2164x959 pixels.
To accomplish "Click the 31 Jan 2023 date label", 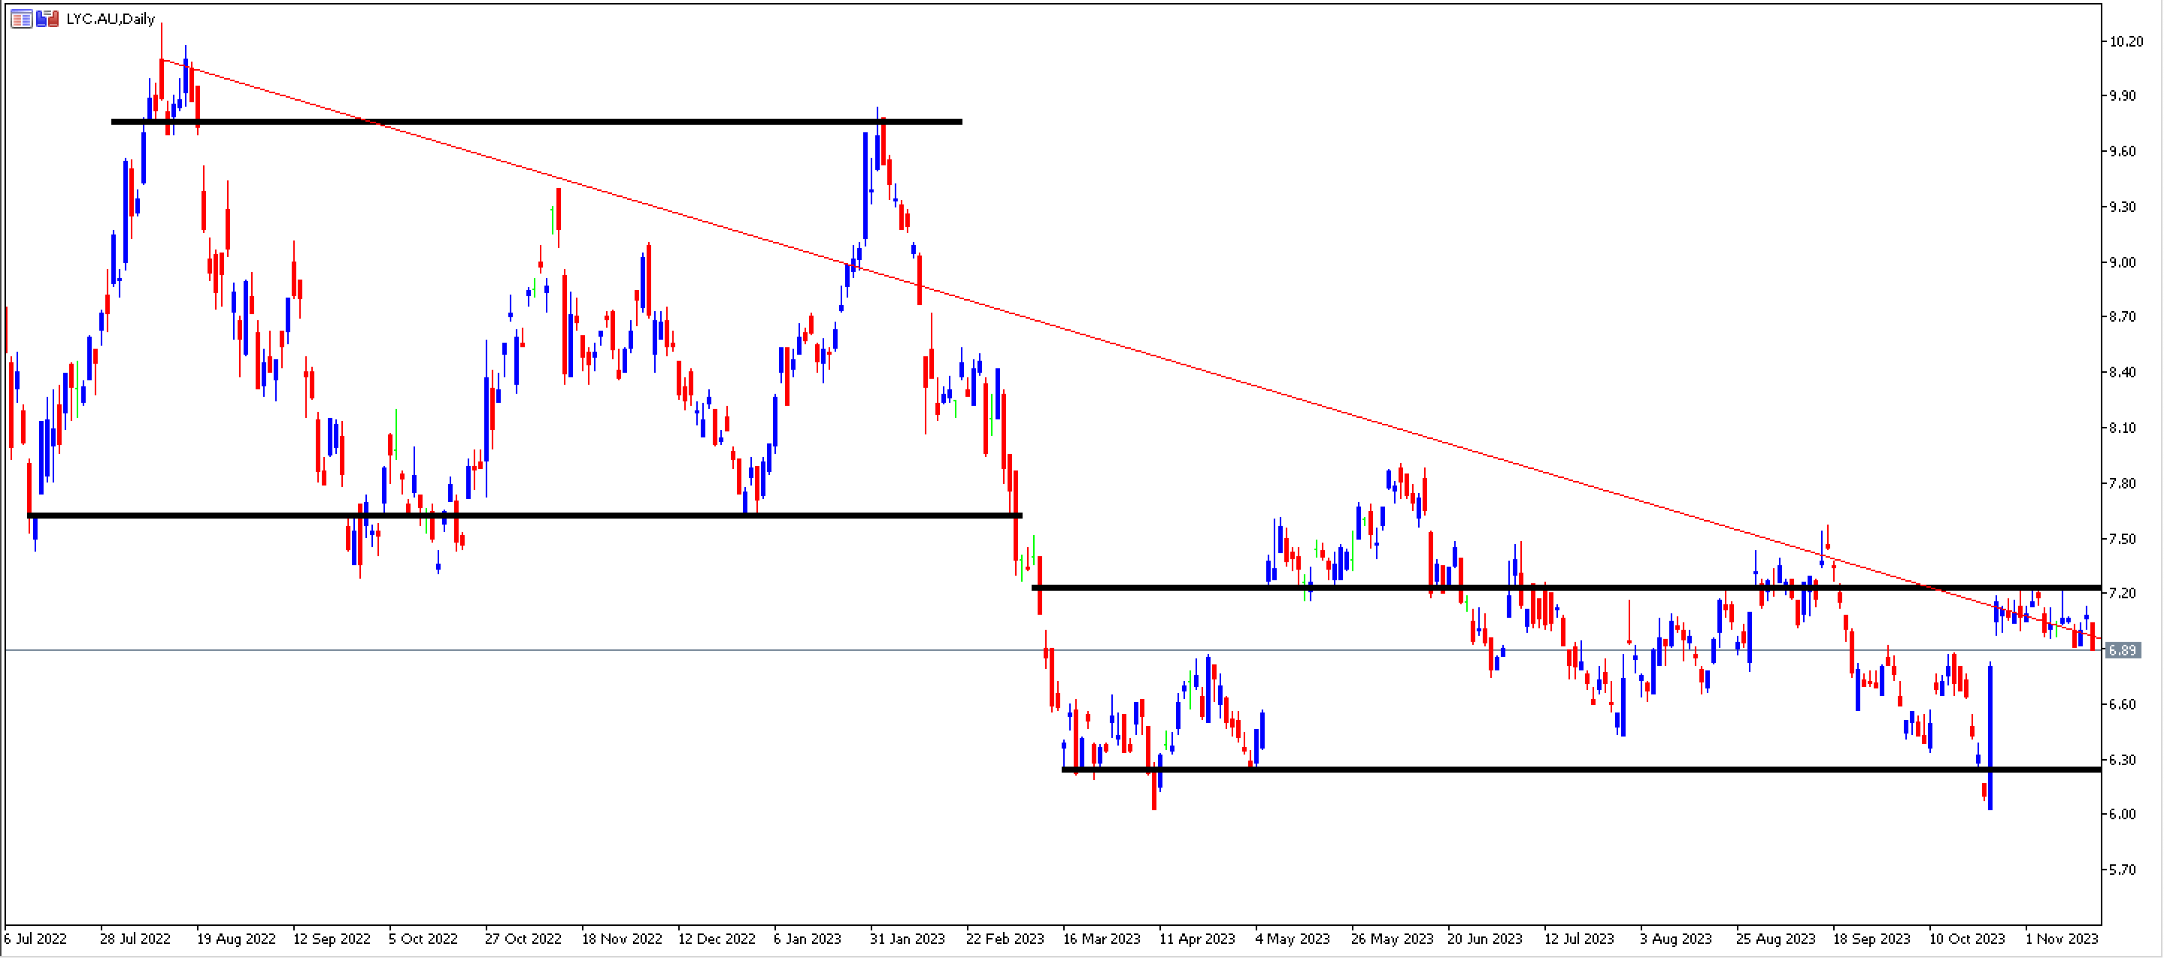I will click(x=908, y=939).
